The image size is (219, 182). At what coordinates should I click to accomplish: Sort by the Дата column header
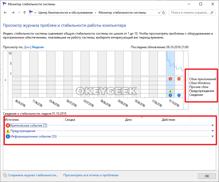(128, 120)
